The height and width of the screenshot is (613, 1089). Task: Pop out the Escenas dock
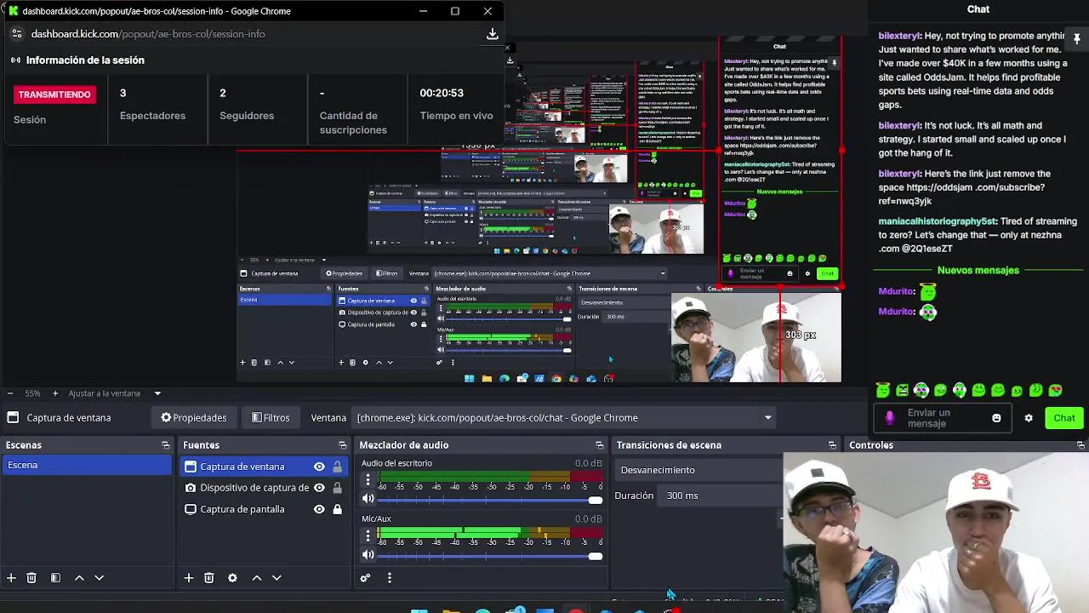166,445
